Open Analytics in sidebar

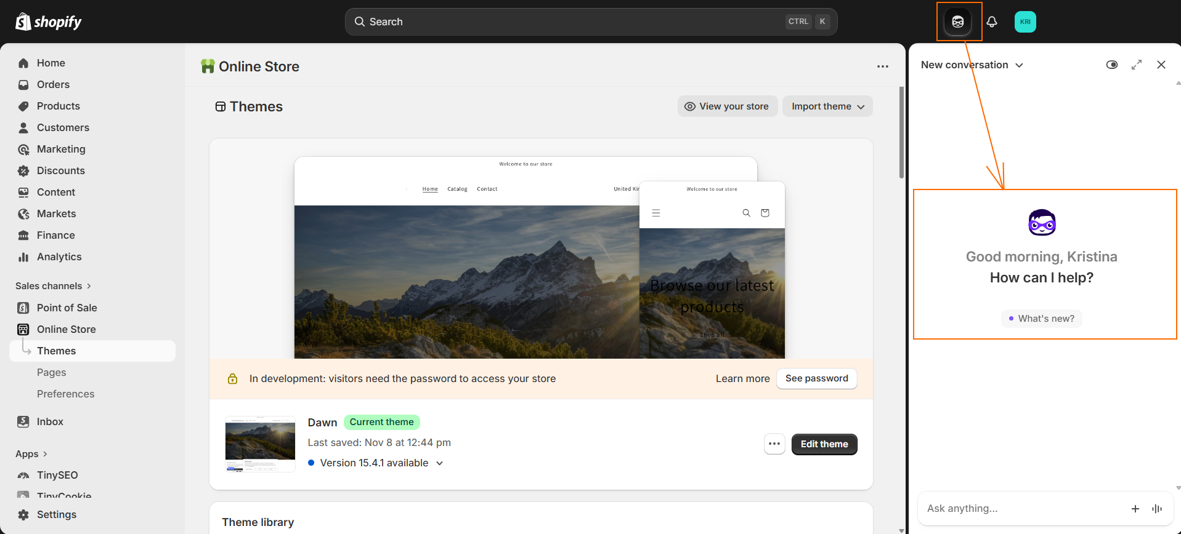pyautogui.click(x=59, y=257)
